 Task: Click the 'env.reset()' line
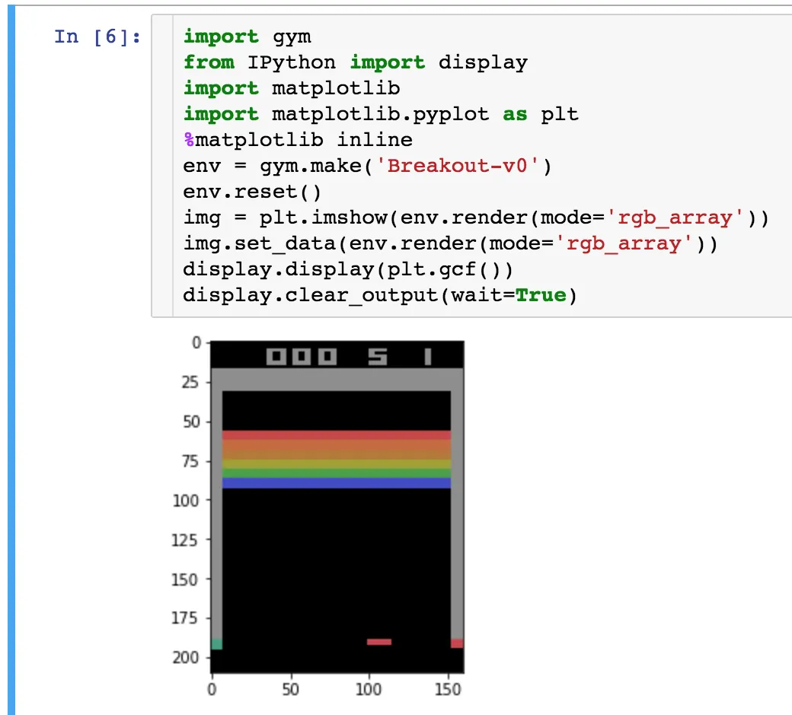click(252, 192)
